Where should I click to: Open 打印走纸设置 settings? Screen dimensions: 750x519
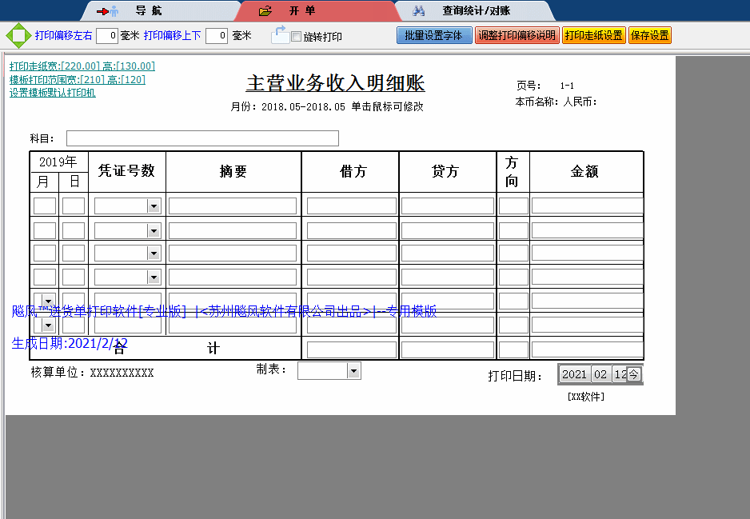pyautogui.click(x=593, y=35)
